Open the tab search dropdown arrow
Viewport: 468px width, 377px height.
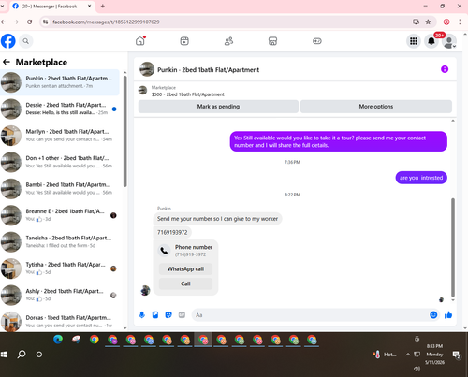click(2, 6)
